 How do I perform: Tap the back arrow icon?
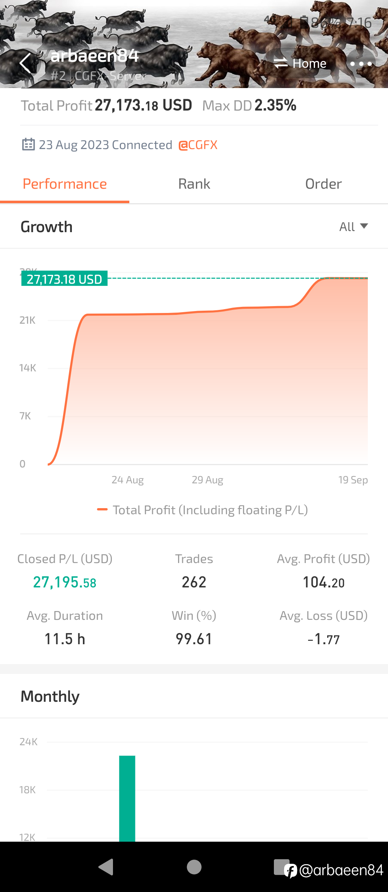point(25,63)
